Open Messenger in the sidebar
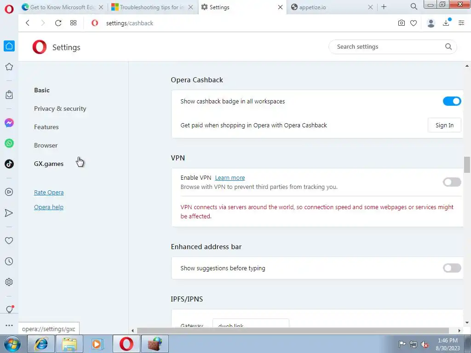This screenshot has height=353, width=471. tap(9, 123)
